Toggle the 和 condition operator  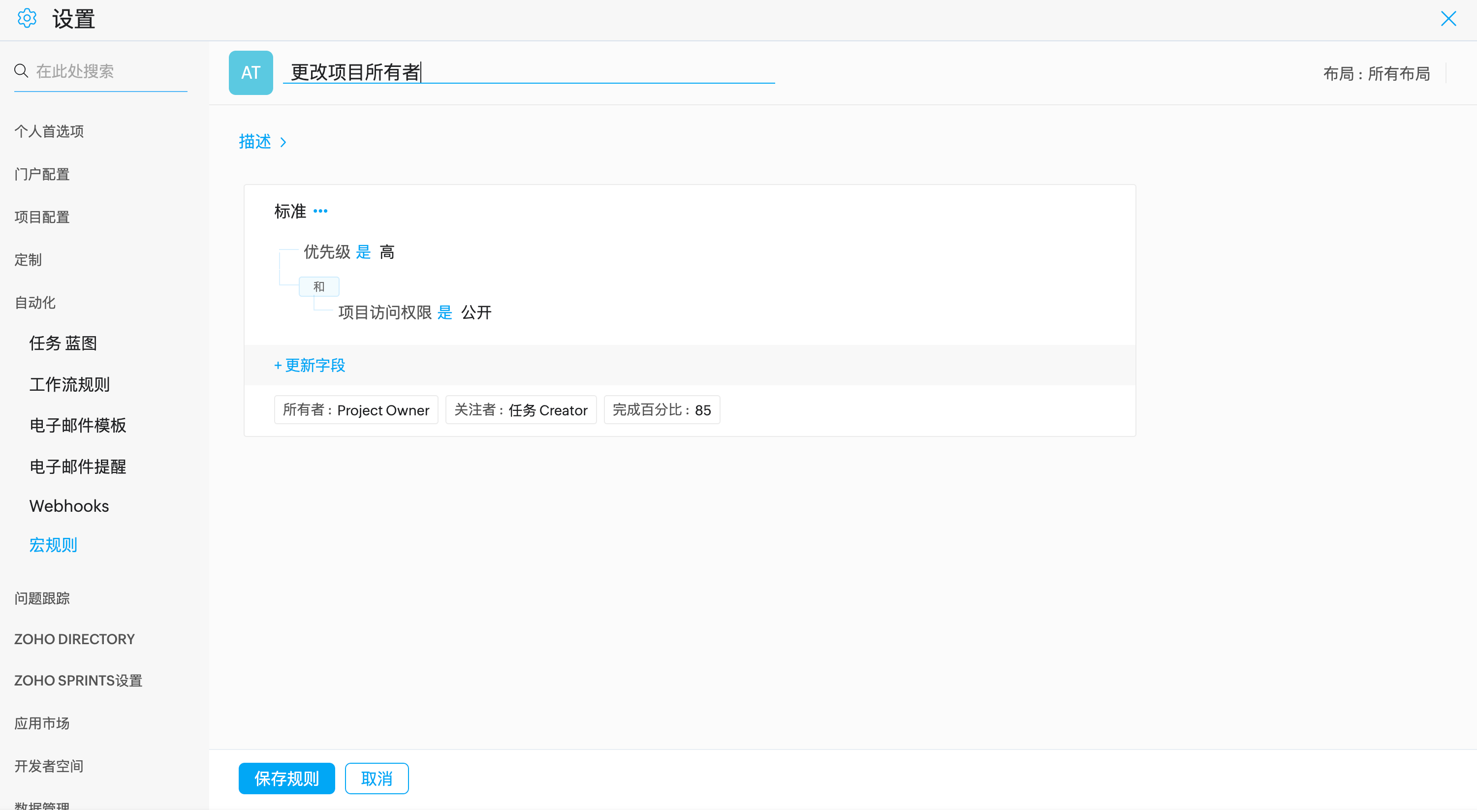coord(319,286)
